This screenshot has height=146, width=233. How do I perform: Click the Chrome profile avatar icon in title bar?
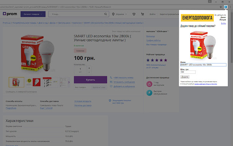[210, 1]
